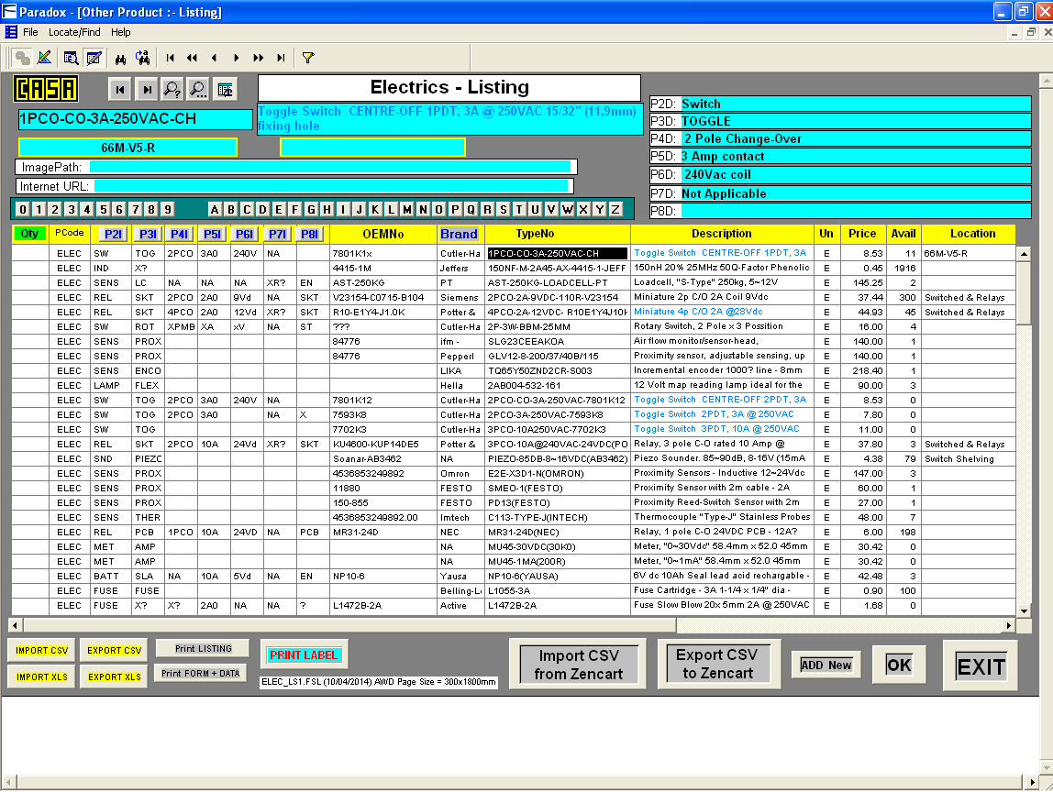Open the Locate/Find menu

74,32
